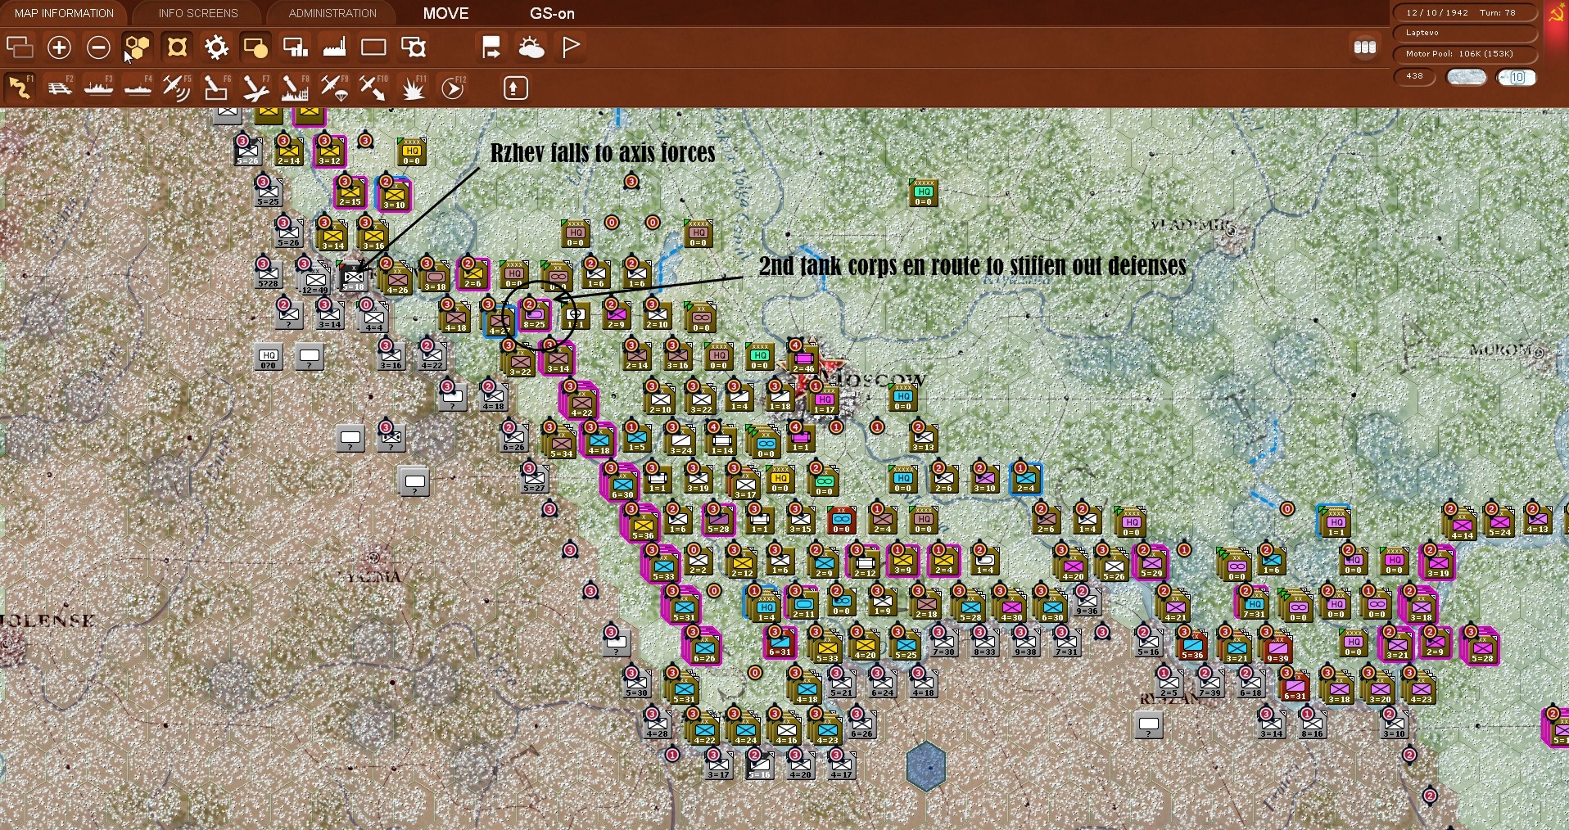
Task: Click the Laptevo location field
Action: (x=1465, y=34)
